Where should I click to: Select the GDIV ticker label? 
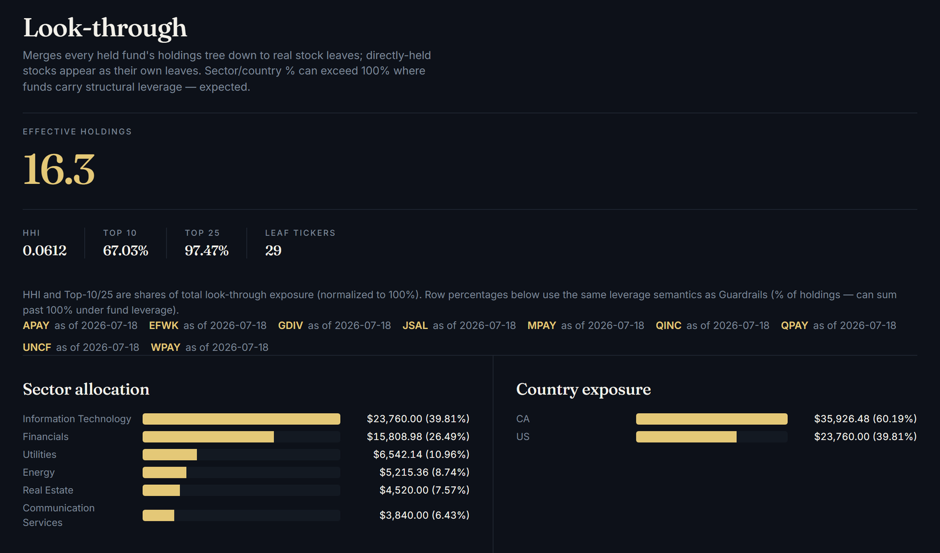click(290, 326)
